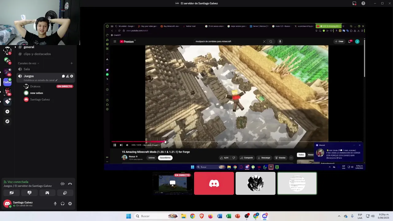Open Excel from the Windows taskbar
The image size is (393, 221).
point(228,216)
